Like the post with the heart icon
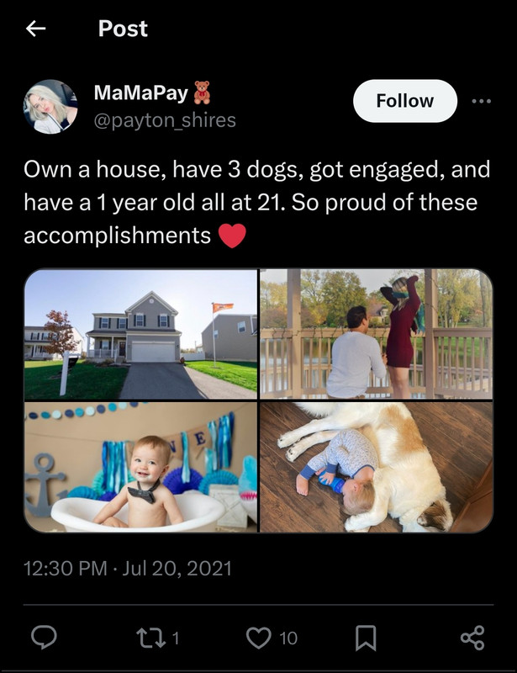The width and height of the screenshot is (517, 673). pyautogui.click(x=258, y=638)
